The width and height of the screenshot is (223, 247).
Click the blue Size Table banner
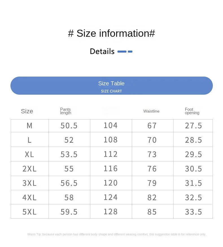pos(111,86)
